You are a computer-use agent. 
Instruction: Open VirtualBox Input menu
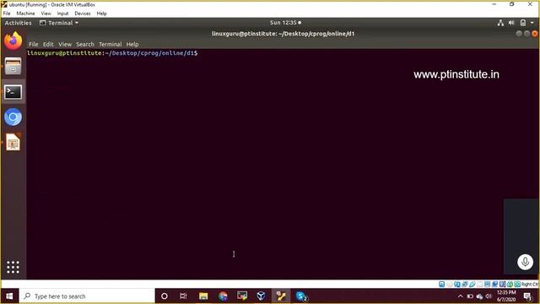coord(62,14)
